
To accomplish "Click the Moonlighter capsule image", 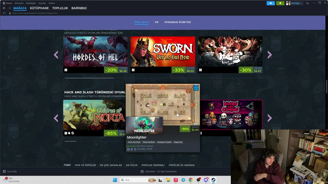I will tap(144, 125).
